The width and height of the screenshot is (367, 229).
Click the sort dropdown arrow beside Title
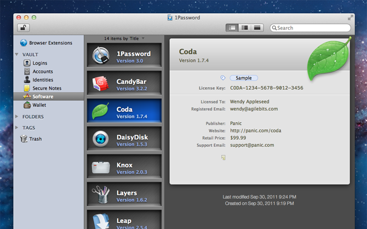143,38
